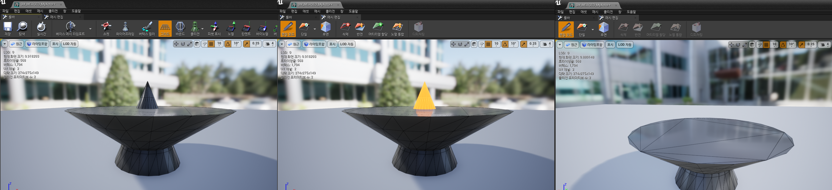This screenshot has width=832, height=190.
Task: Toggle Wireframe (와이어프레임) icon in left window
Action: point(125,29)
